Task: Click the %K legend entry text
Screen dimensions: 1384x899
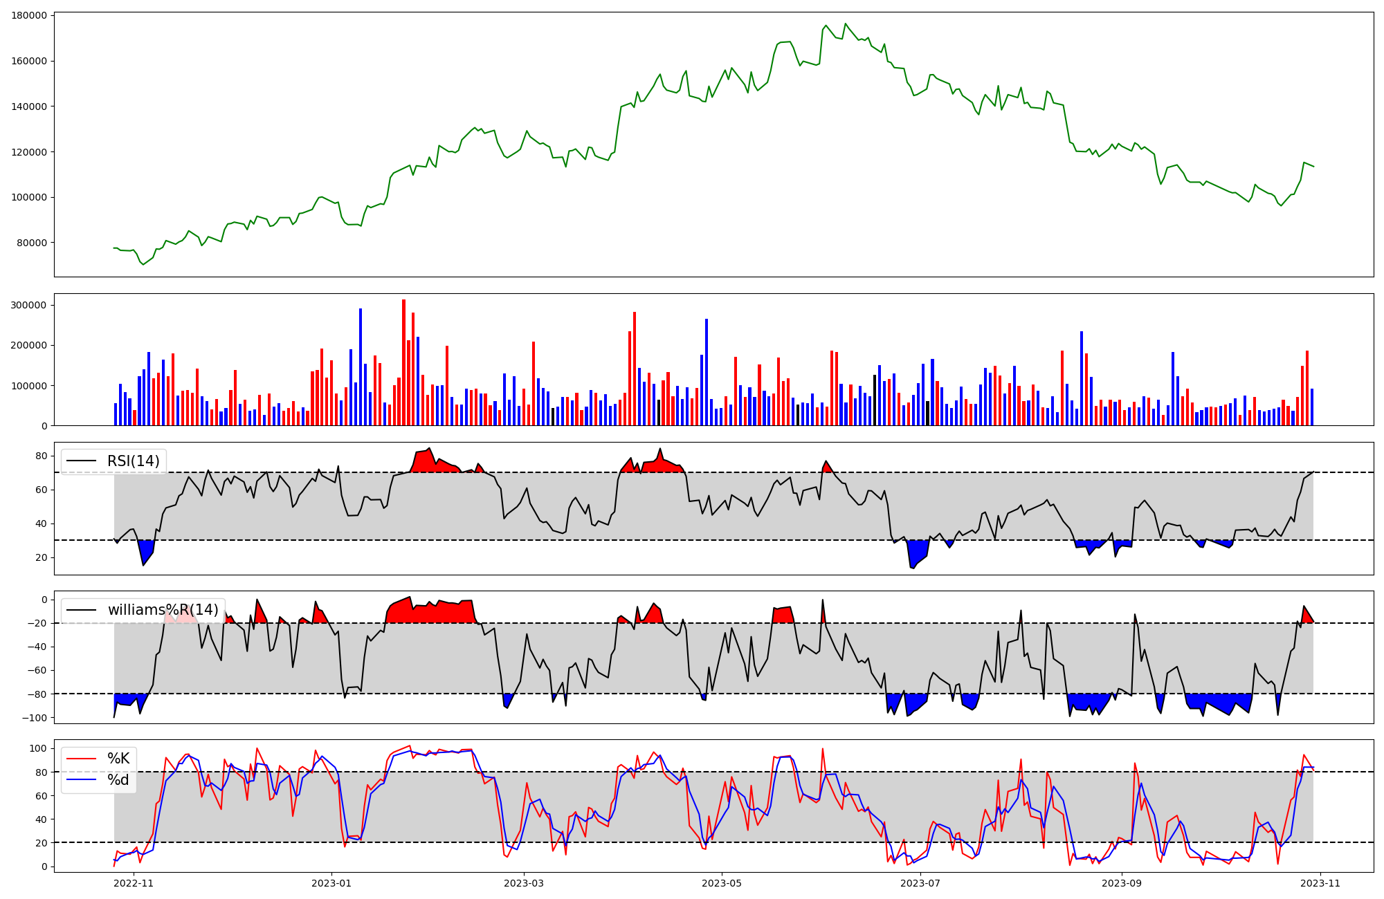Action: [118, 759]
